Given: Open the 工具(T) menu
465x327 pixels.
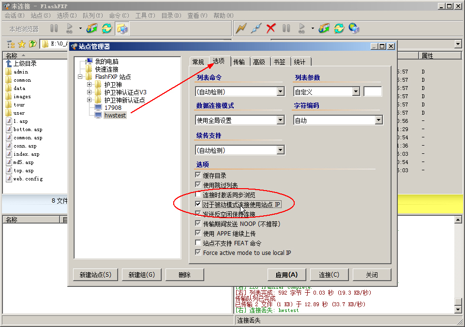Looking at the screenshot, I should [145, 15].
